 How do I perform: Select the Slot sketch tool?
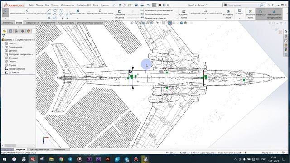point(49,18)
